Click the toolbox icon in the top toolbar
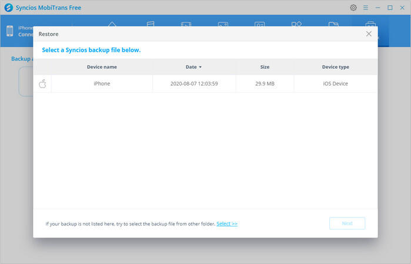This screenshot has height=264, width=411. tap(370, 26)
